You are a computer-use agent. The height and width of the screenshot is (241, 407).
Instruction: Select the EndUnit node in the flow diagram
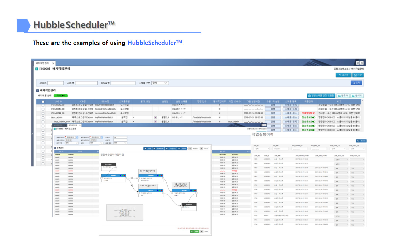click(189, 207)
